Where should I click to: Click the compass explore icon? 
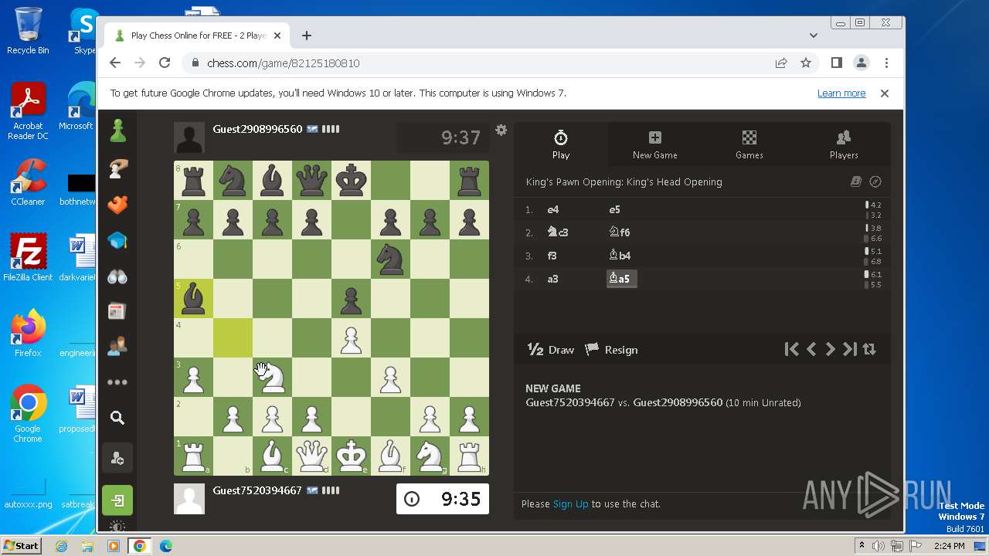(x=875, y=182)
